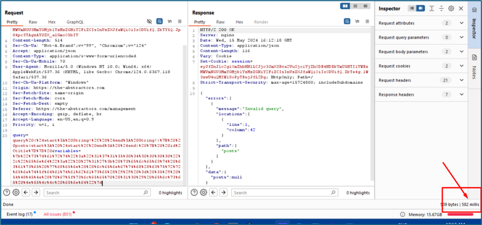Toggle \n non-printable characters in Response panel

pos(357,21)
